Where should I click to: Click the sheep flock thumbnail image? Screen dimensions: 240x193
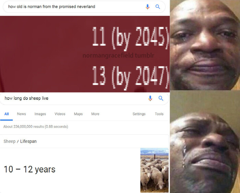[x=154, y=170]
